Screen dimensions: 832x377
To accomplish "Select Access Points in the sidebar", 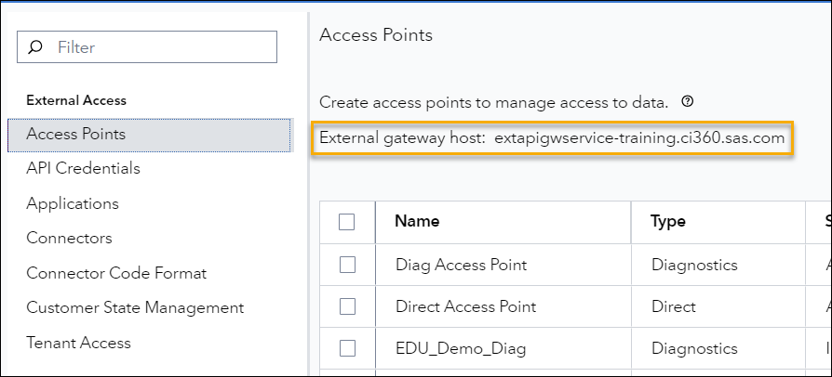I will (76, 134).
